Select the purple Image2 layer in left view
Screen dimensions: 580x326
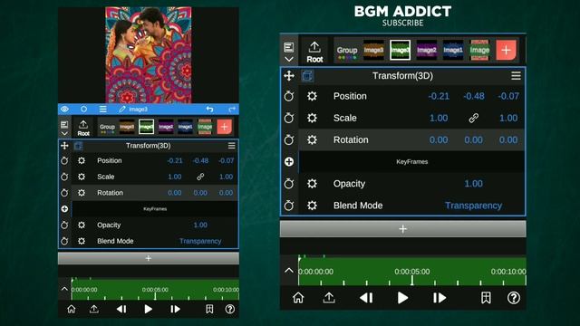click(x=166, y=127)
